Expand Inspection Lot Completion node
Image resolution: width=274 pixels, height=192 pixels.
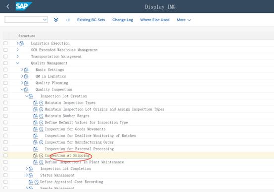point(27,168)
